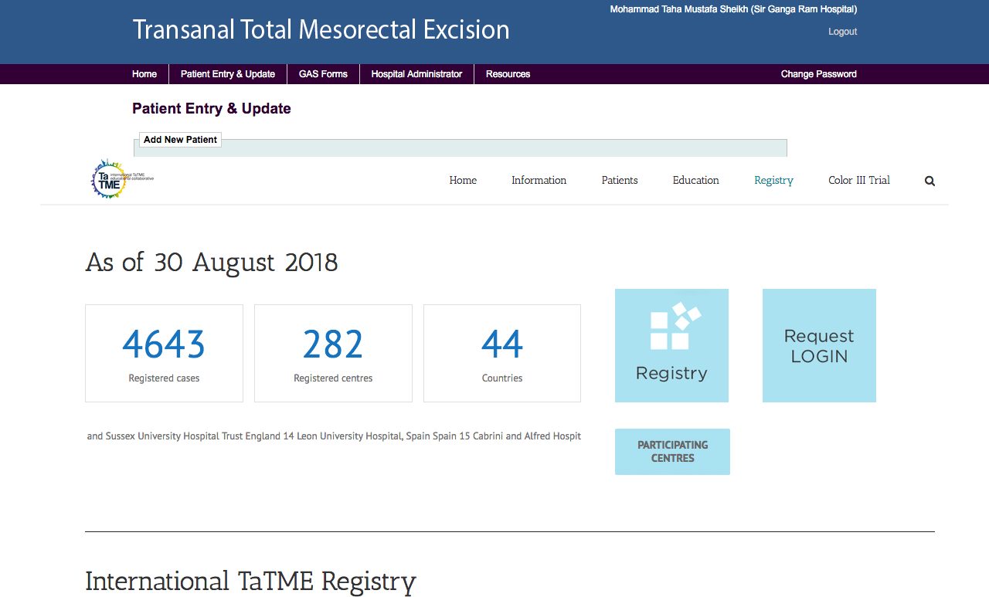Open Resources menu item
This screenshot has width=989, height=597.
[x=508, y=74]
